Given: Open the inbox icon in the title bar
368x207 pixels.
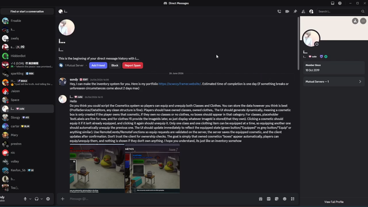Looking at the screenshot, I should [x=332, y=3].
